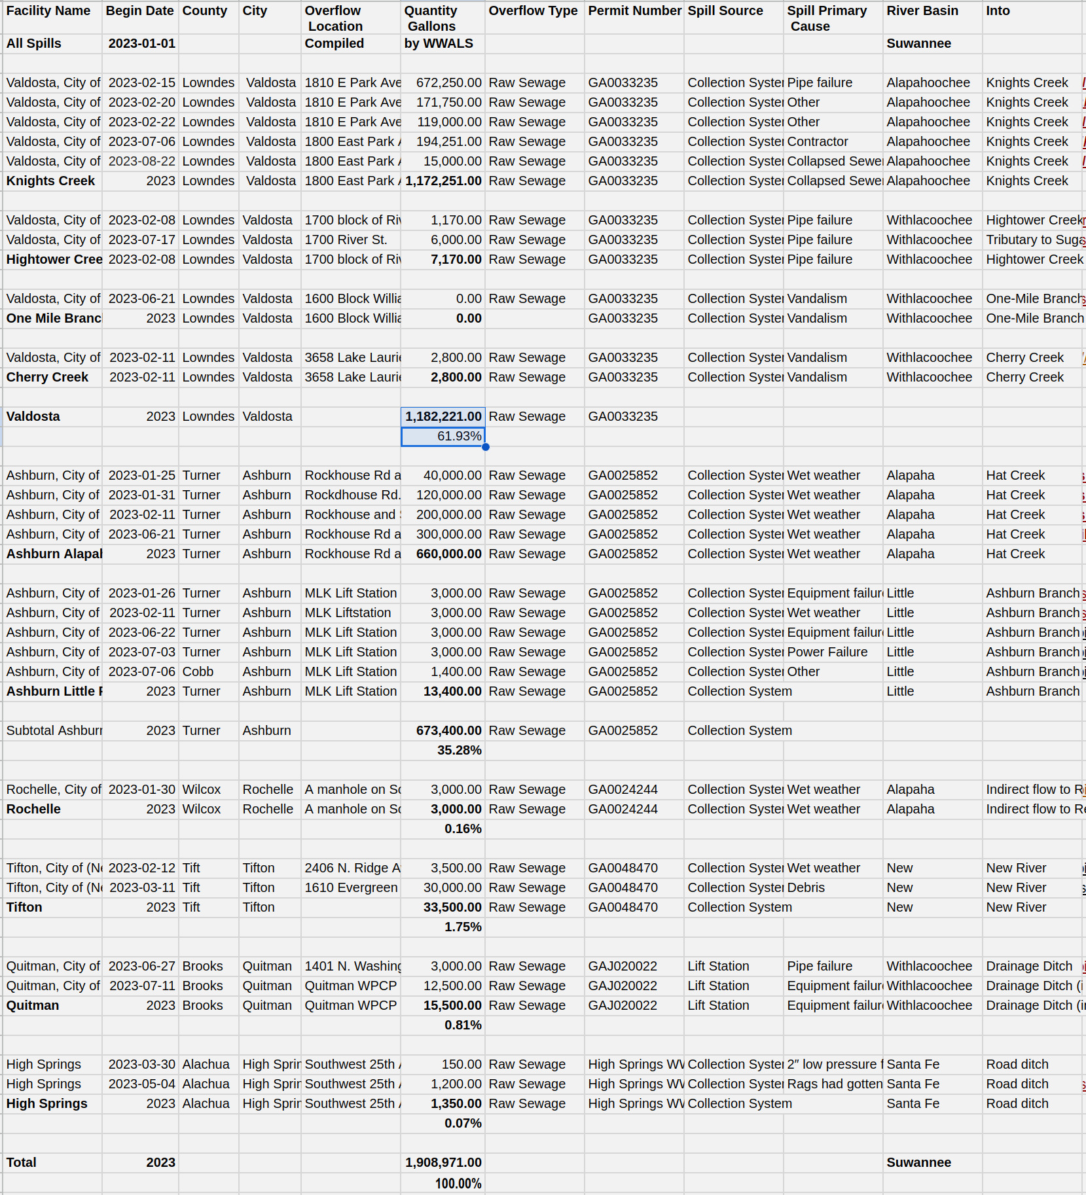Select the 100.00% percentage cell
The image size is (1086, 1195).
click(x=443, y=1183)
